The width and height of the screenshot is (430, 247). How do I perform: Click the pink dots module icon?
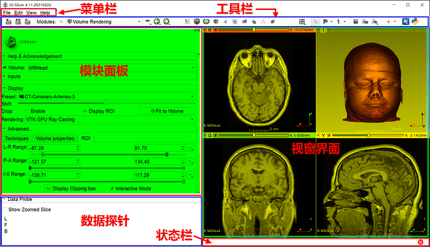pos(263,22)
